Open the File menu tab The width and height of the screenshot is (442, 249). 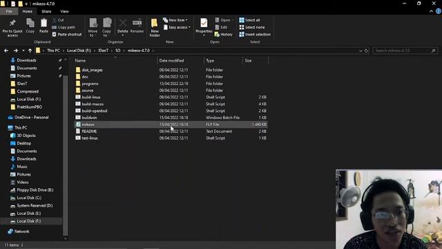pos(9,11)
